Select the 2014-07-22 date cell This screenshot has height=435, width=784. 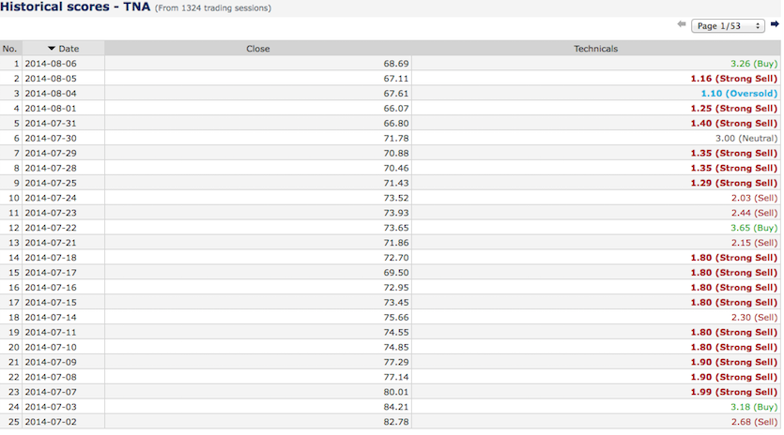tap(51, 228)
